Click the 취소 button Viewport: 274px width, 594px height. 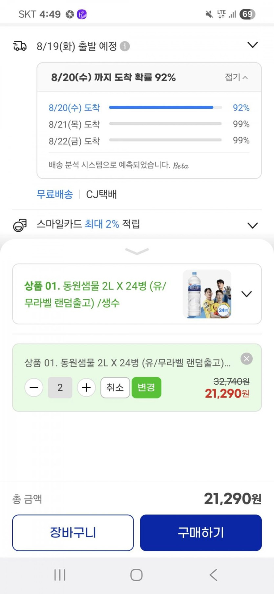click(x=115, y=387)
